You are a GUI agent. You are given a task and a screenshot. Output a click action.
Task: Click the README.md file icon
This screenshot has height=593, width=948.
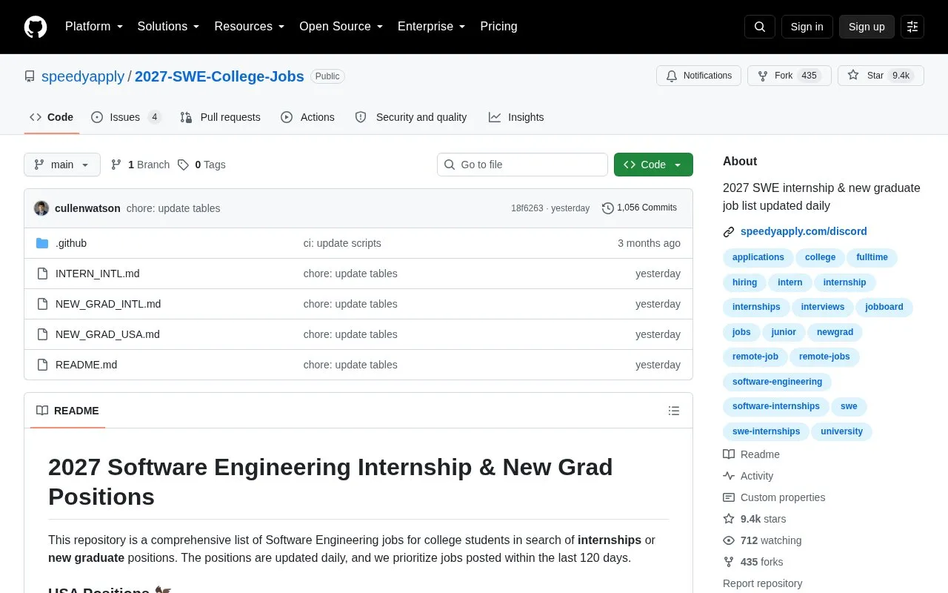42,365
